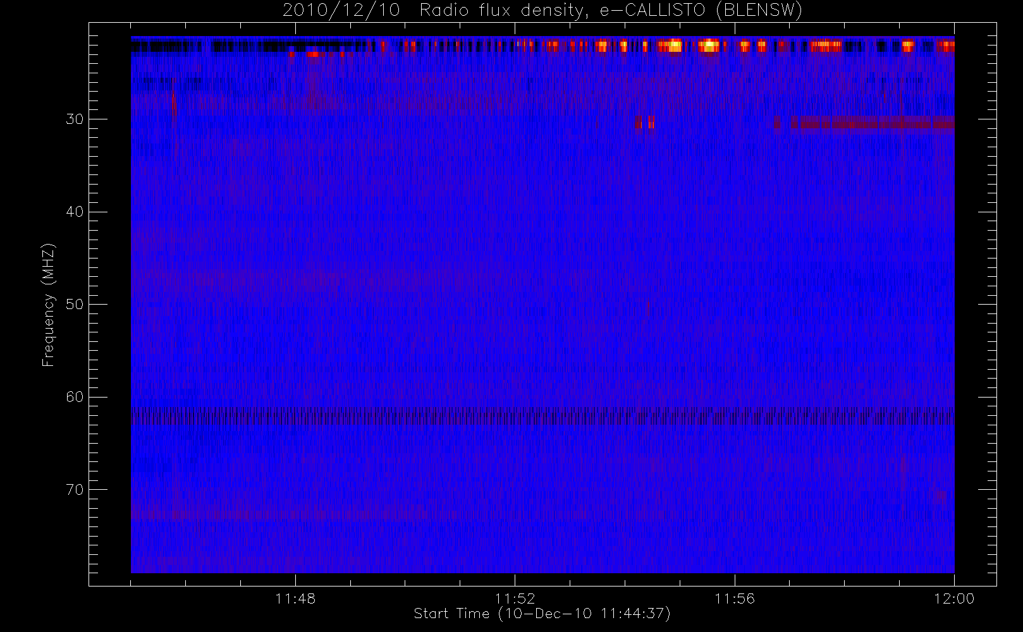Click the 50 MHz frequency tick label
1023x632 pixels.
coord(75,304)
